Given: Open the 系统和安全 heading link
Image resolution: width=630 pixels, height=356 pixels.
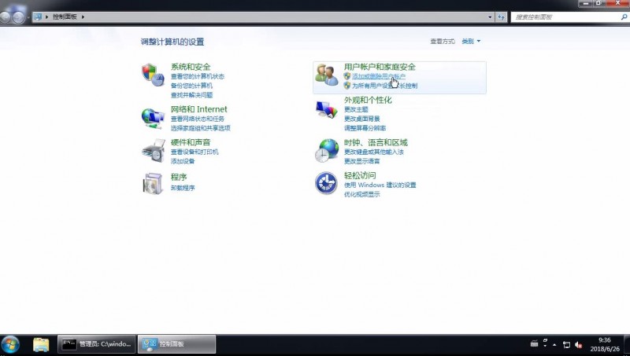Looking at the screenshot, I should pyautogui.click(x=191, y=67).
